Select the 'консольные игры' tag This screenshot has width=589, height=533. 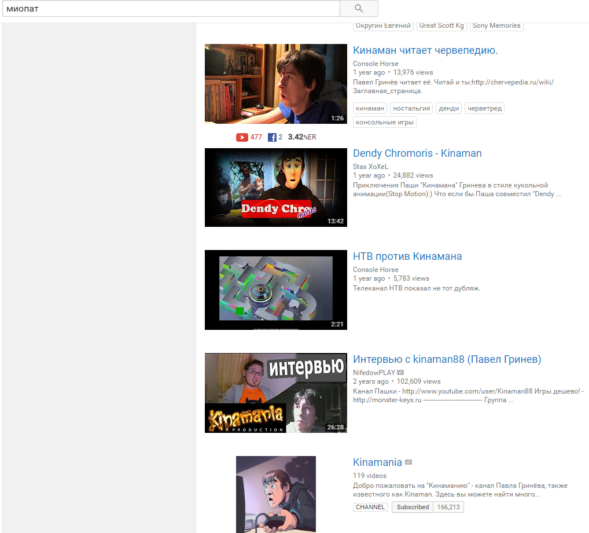(x=385, y=122)
